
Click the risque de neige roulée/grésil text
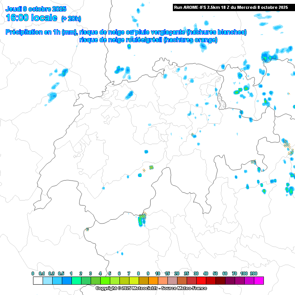(148, 40)
